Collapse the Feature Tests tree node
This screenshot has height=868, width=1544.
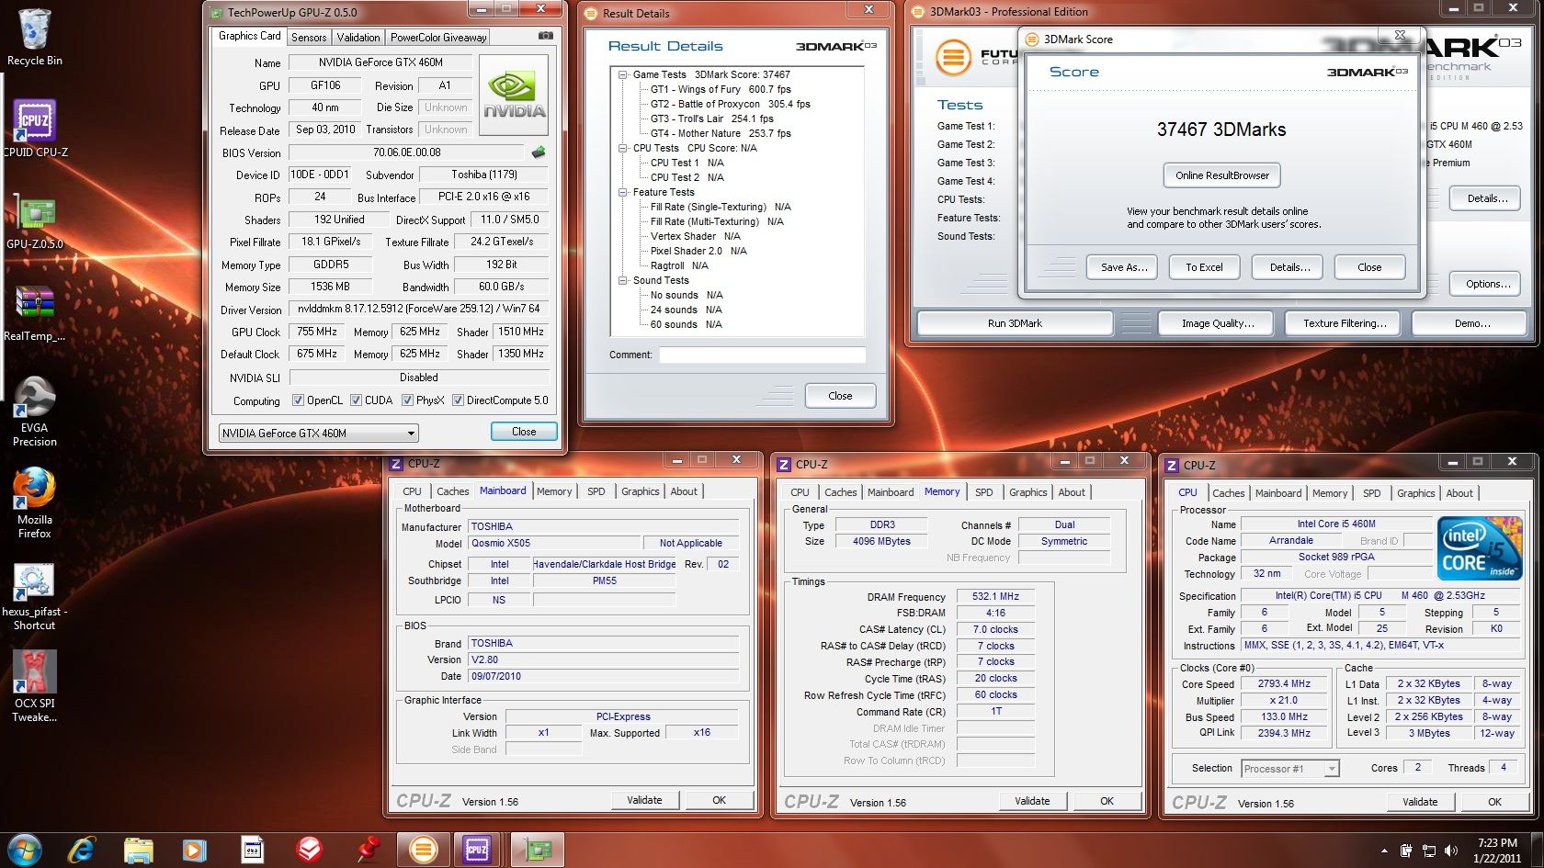[622, 192]
